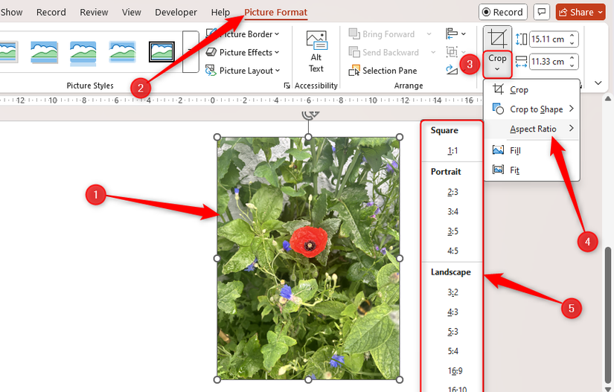The width and height of the screenshot is (614, 392).
Task: Open the Picture Format ribbon tab
Action: coord(275,12)
